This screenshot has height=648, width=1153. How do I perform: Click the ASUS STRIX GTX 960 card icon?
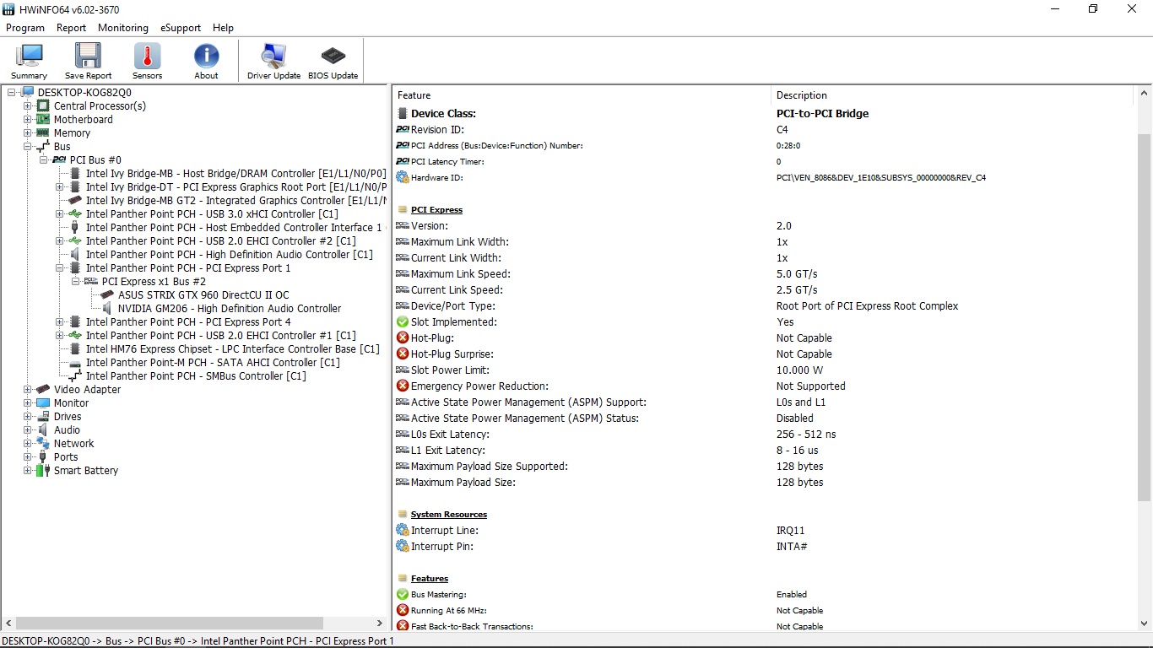[107, 295]
